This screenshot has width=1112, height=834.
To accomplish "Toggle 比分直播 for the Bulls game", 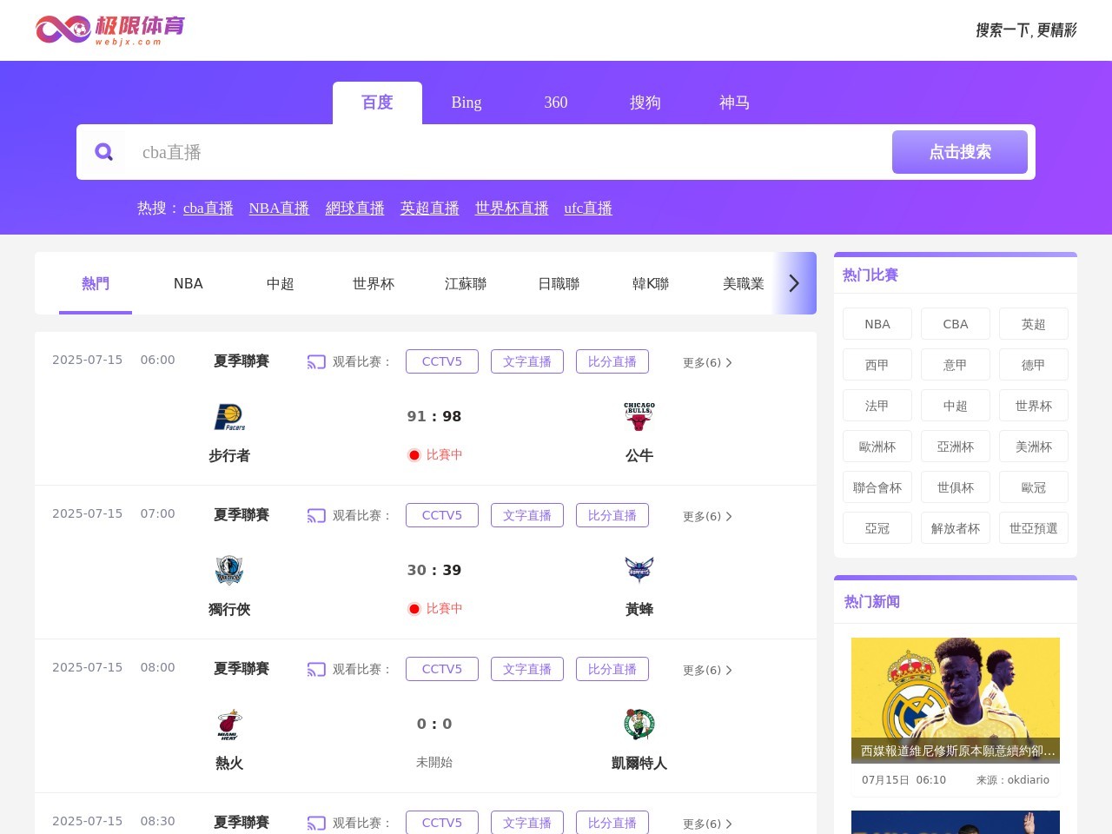I will pos(612,361).
